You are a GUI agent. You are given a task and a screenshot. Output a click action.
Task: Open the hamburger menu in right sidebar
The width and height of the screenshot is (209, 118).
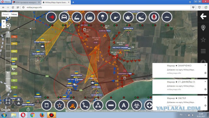[x=203, y=51]
